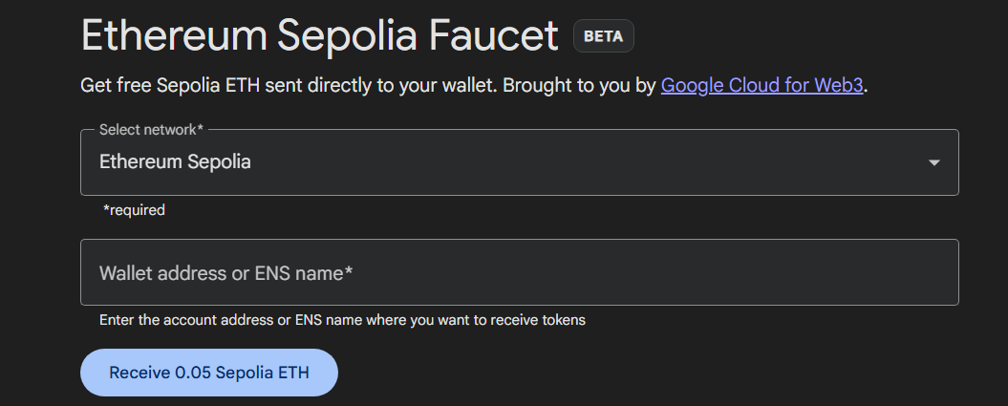The width and height of the screenshot is (1008, 406).
Task: Select the Ethereum Sepolia network value
Action: (175, 162)
